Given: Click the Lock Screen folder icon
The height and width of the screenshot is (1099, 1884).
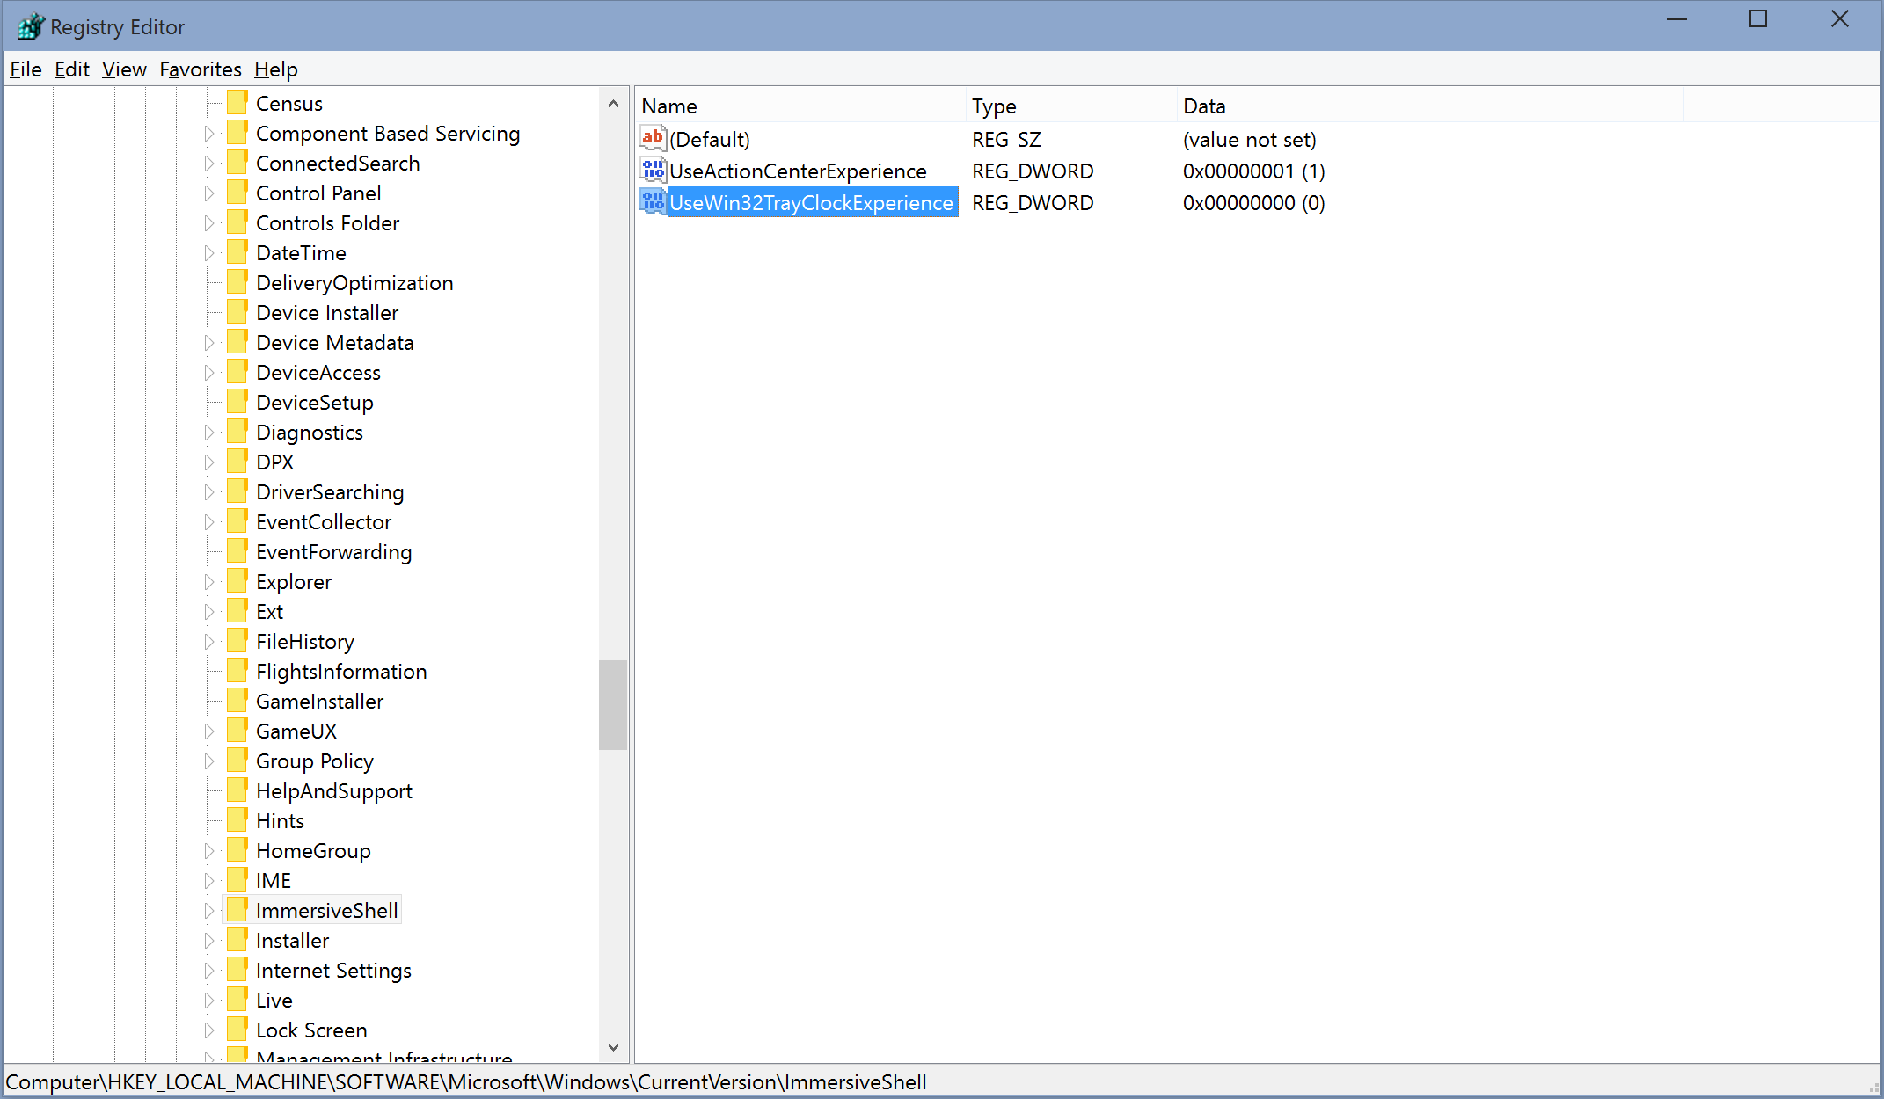Looking at the screenshot, I should click(237, 1030).
